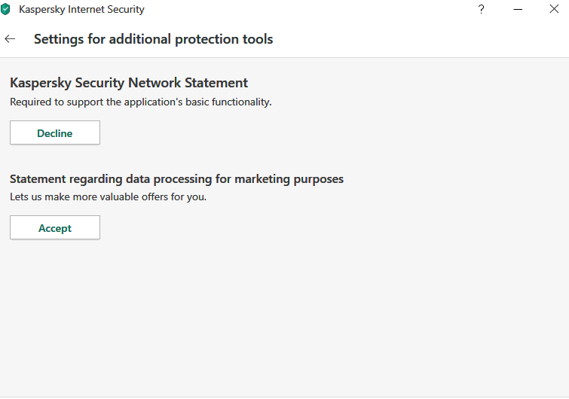Go back using the left arrow
Screen dimensions: 569x399
coord(10,39)
